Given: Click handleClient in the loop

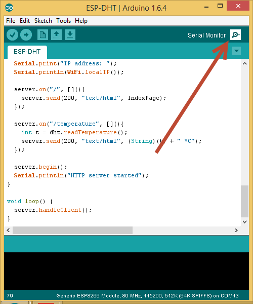Looking at the screenshot, I should point(60,210).
